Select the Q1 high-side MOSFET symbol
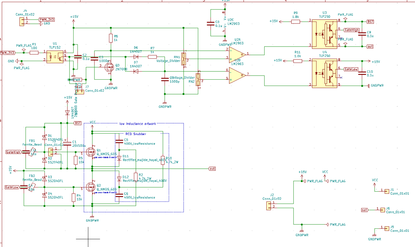The height and width of the screenshot is (247, 415). click(x=91, y=152)
